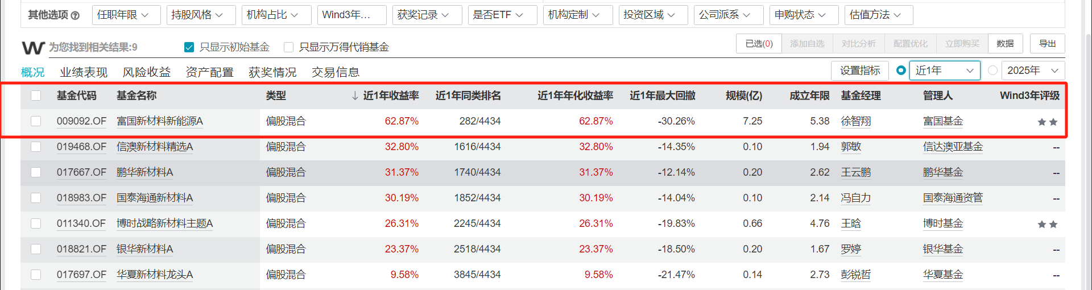Go to the 交易信息 tab
1092x290 pixels.
(x=336, y=72)
